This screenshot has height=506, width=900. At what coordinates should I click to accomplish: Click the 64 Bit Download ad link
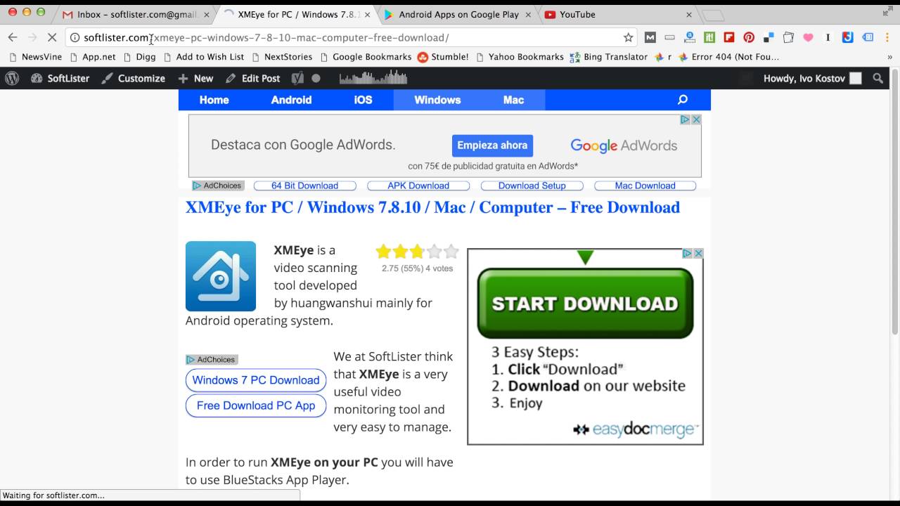pos(304,186)
